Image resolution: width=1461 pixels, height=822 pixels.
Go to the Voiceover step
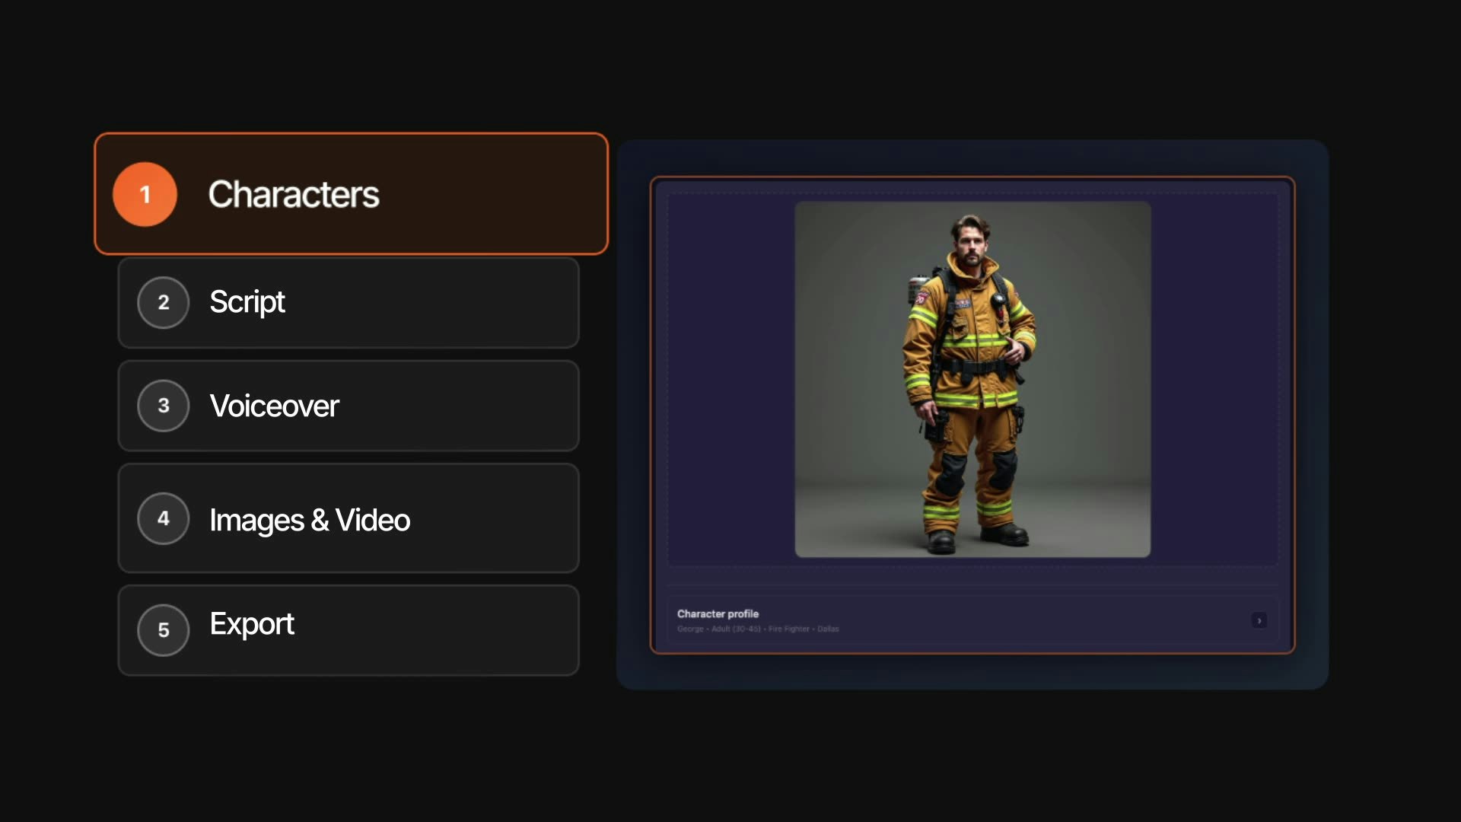click(x=274, y=406)
